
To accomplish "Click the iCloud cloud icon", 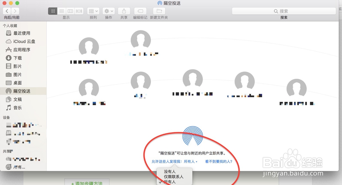I will (9, 41).
